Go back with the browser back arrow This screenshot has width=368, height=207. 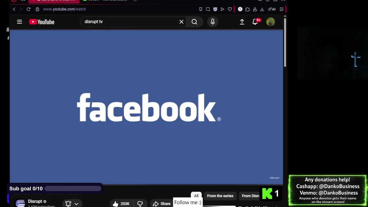14,9
